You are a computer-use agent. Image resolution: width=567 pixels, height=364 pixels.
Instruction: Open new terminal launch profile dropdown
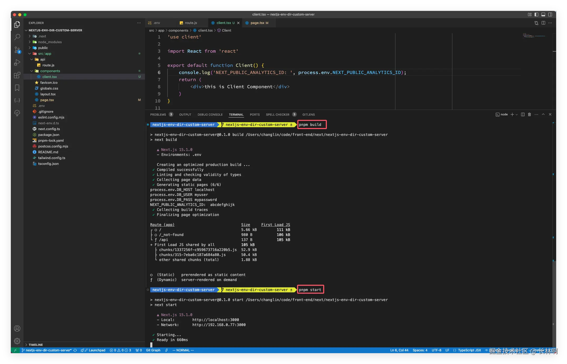point(517,114)
